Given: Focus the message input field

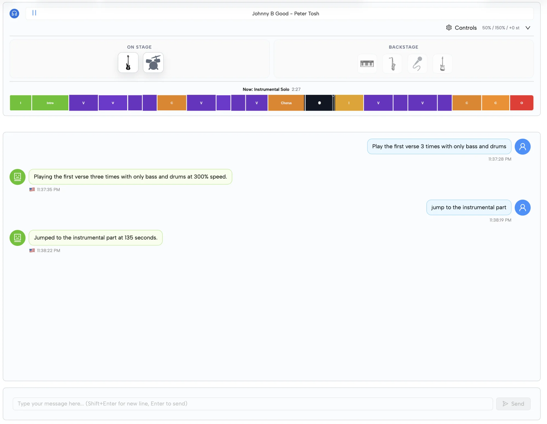Looking at the screenshot, I should click(253, 404).
